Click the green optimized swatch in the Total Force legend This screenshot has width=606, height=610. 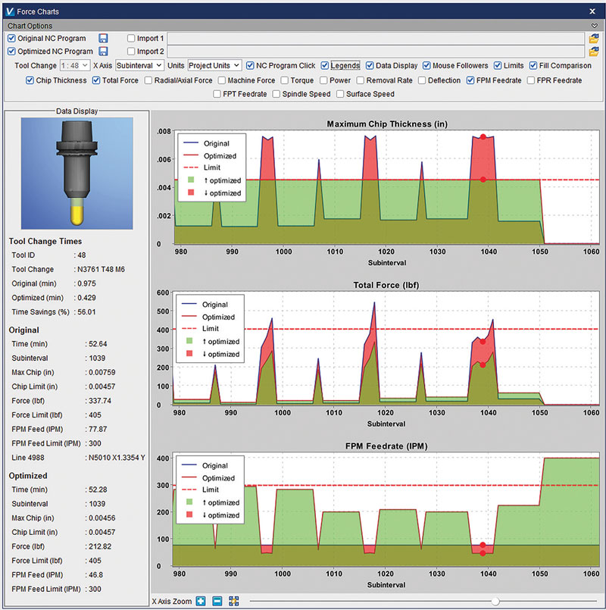click(x=189, y=341)
